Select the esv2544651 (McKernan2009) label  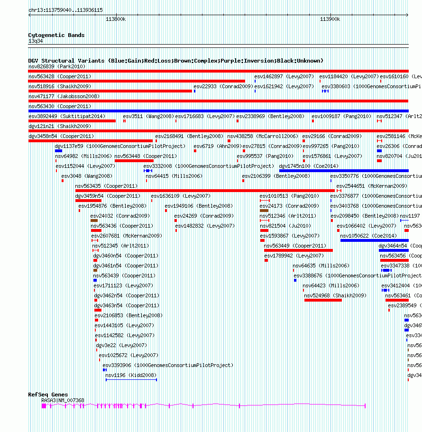372,186
